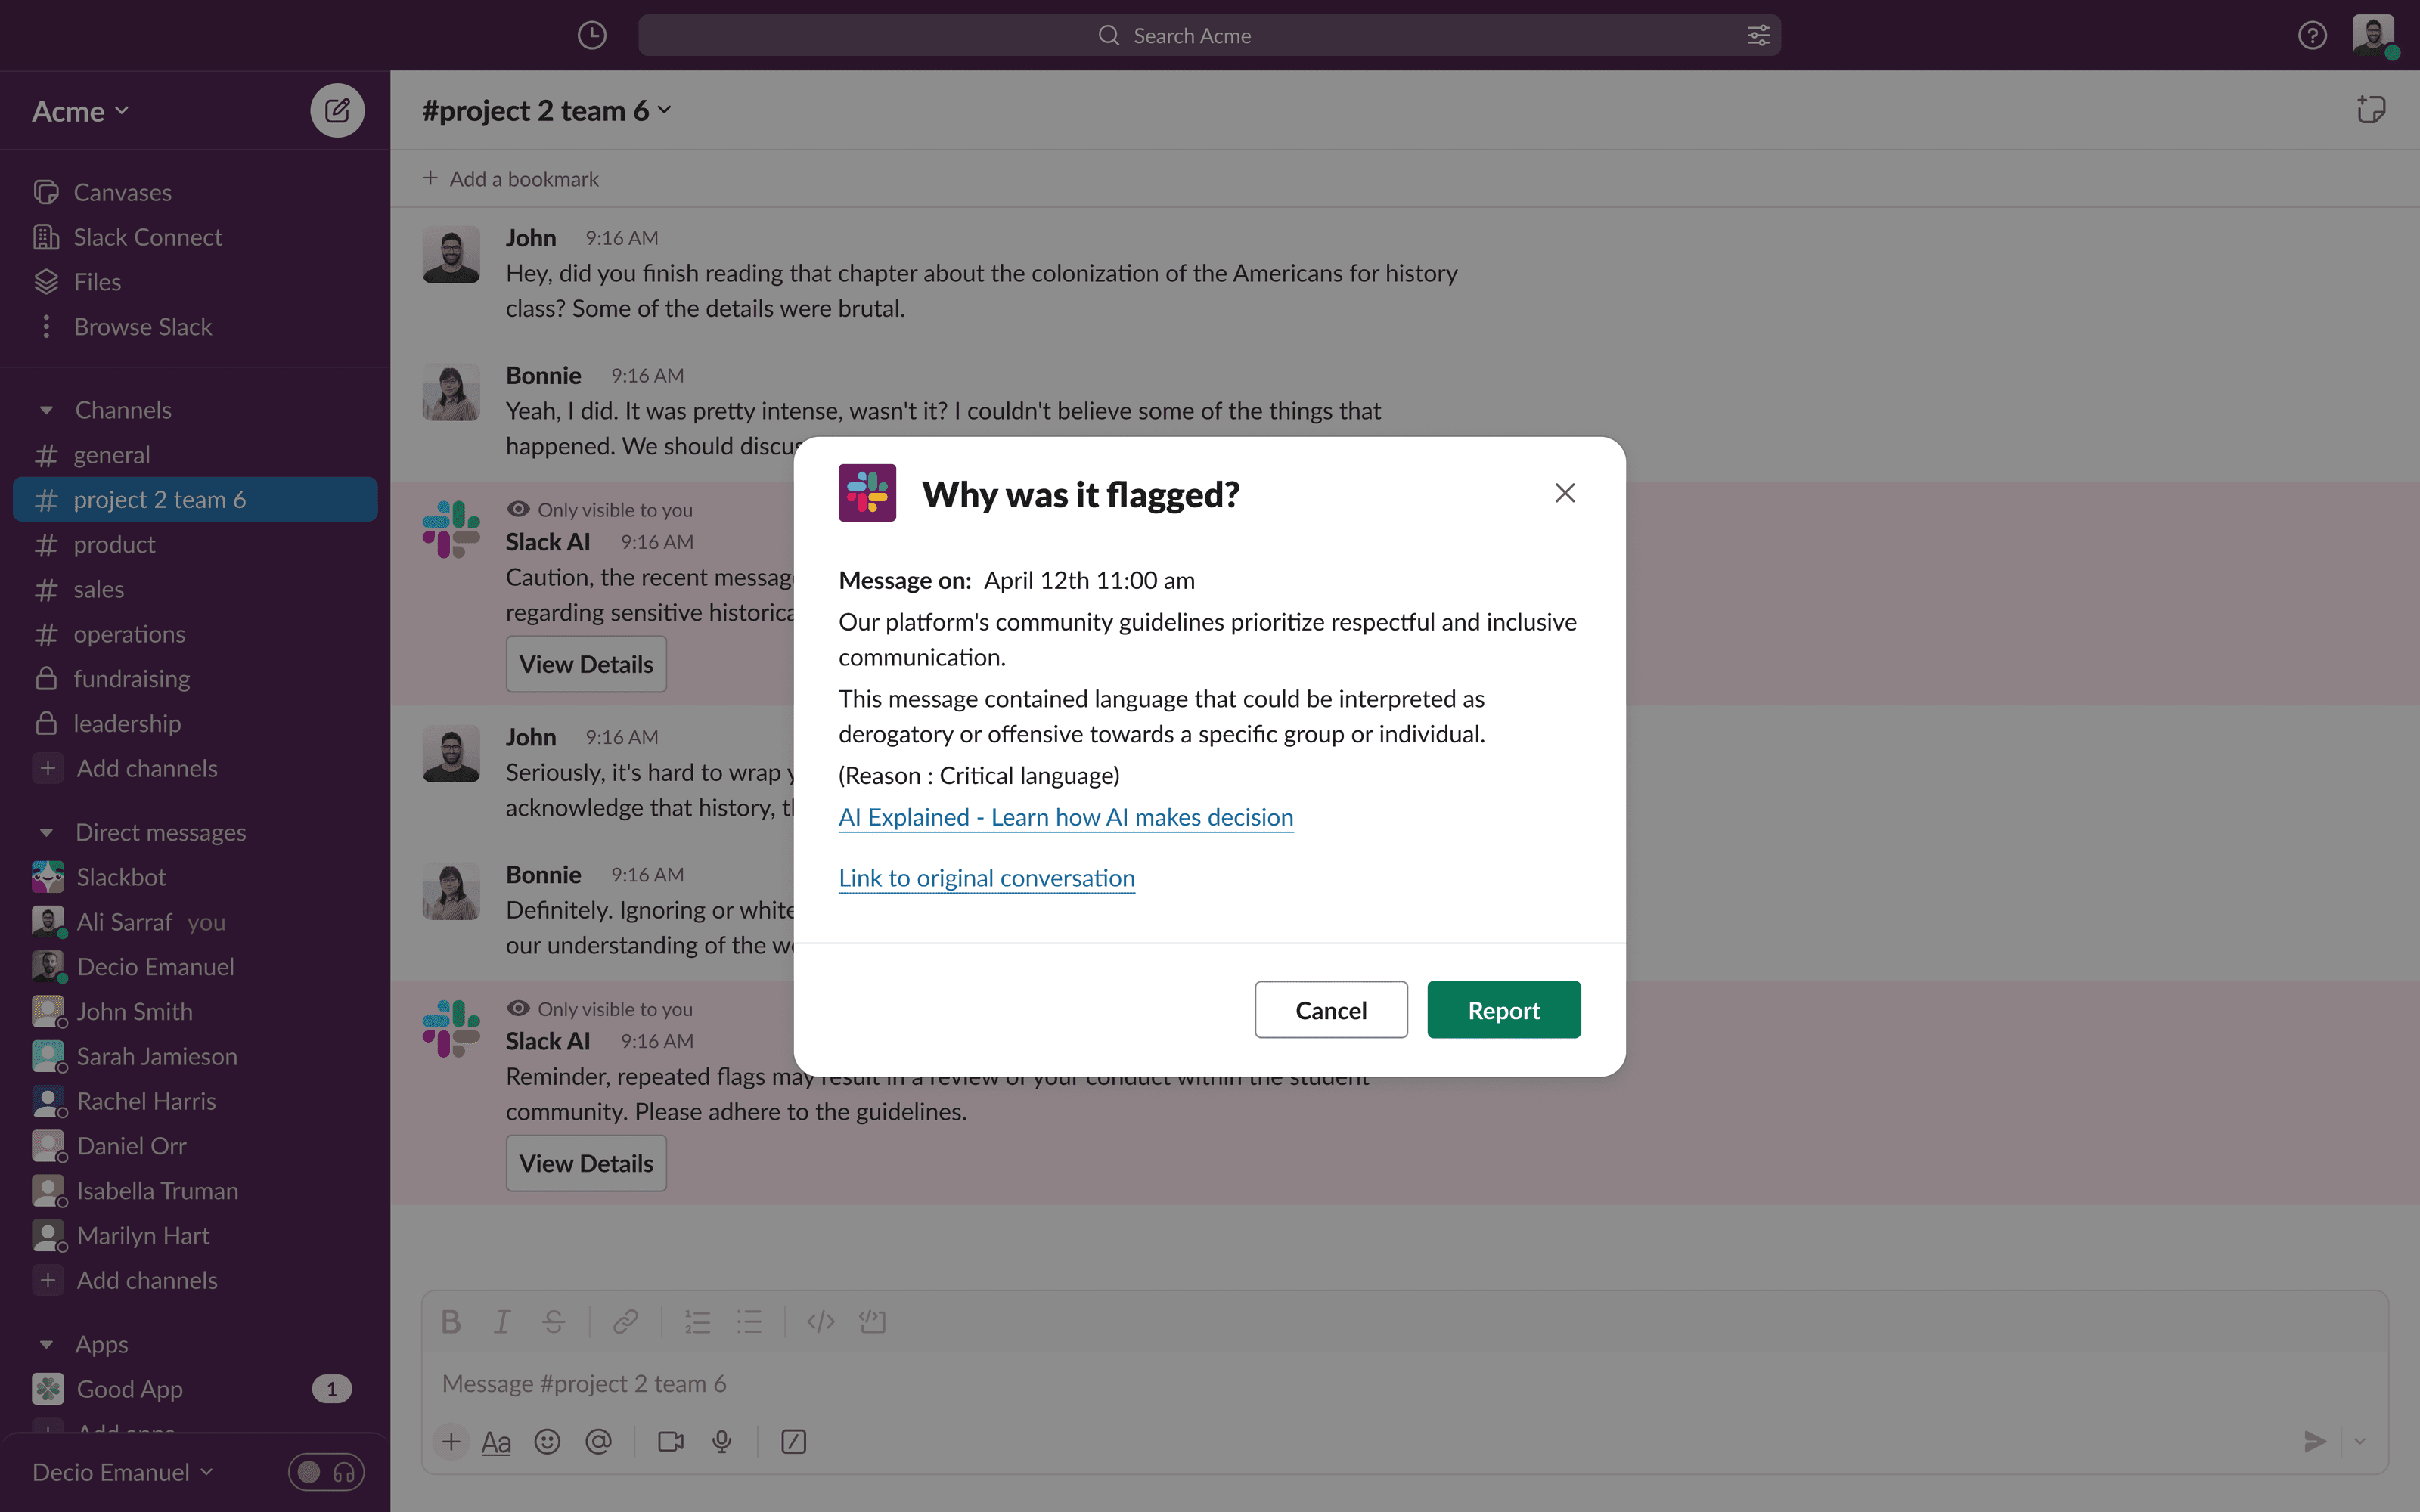Click the emoji picker icon
Image resolution: width=2420 pixels, height=1512 pixels.
(547, 1441)
